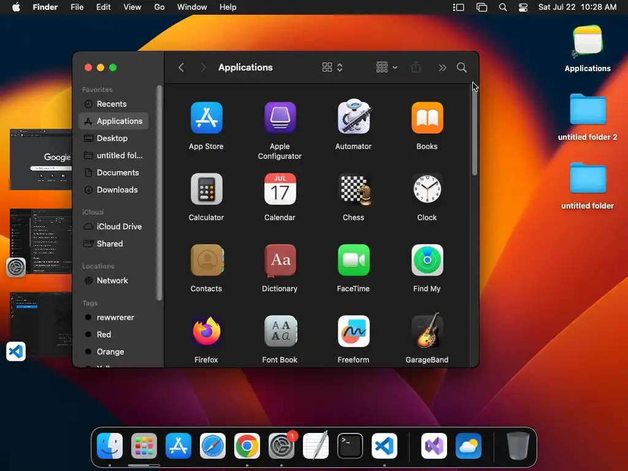Select the Dictionary app icon
The width and height of the screenshot is (628, 471).
click(280, 260)
